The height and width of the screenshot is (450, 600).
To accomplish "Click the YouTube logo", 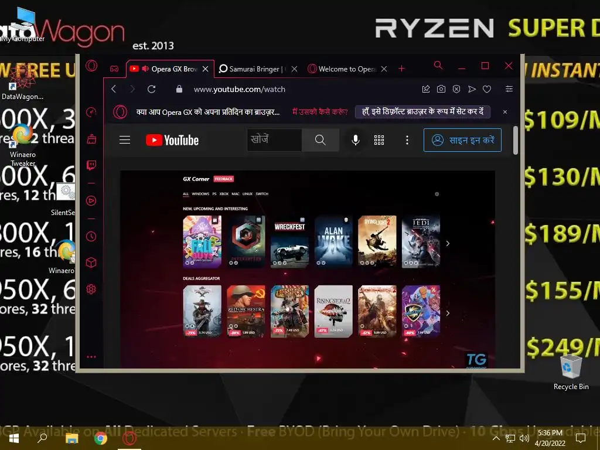I will click(x=172, y=140).
